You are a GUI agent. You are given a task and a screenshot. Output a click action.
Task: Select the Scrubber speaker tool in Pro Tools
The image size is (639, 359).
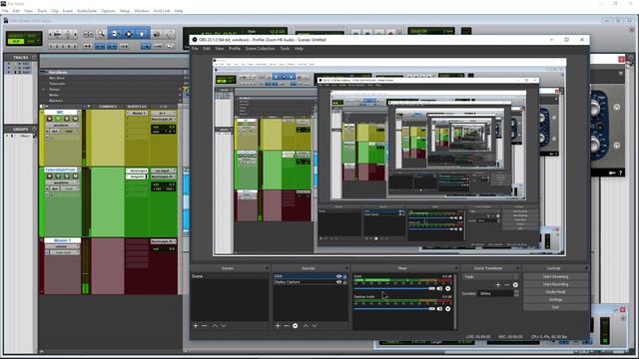[156, 35]
